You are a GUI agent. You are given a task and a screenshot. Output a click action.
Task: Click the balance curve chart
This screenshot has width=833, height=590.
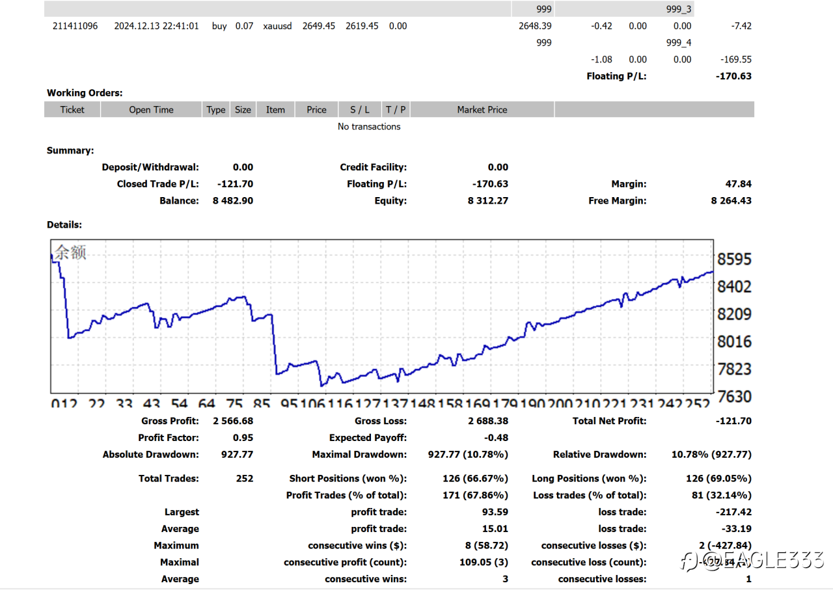click(x=382, y=316)
